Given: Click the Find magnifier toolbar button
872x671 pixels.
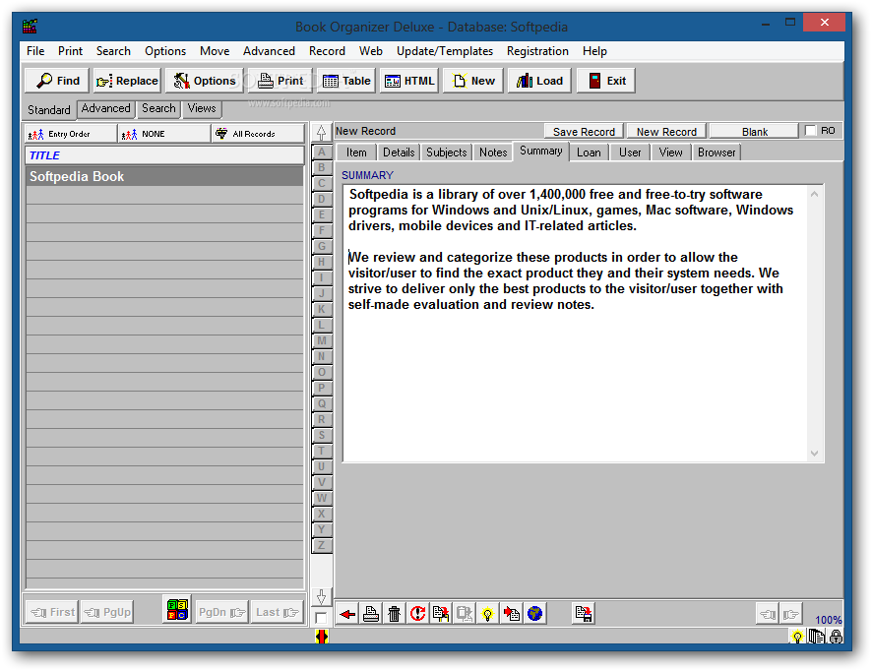Looking at the screenshot, I should point(57,81).
